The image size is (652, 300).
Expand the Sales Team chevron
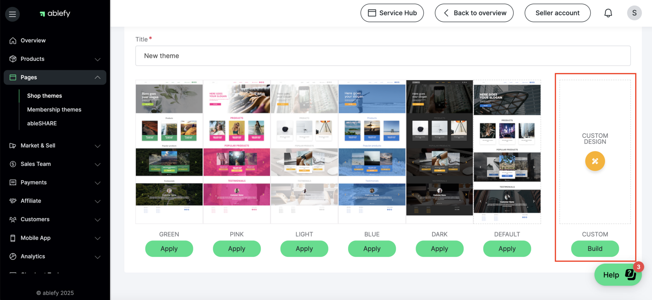[x=97, y=164]
